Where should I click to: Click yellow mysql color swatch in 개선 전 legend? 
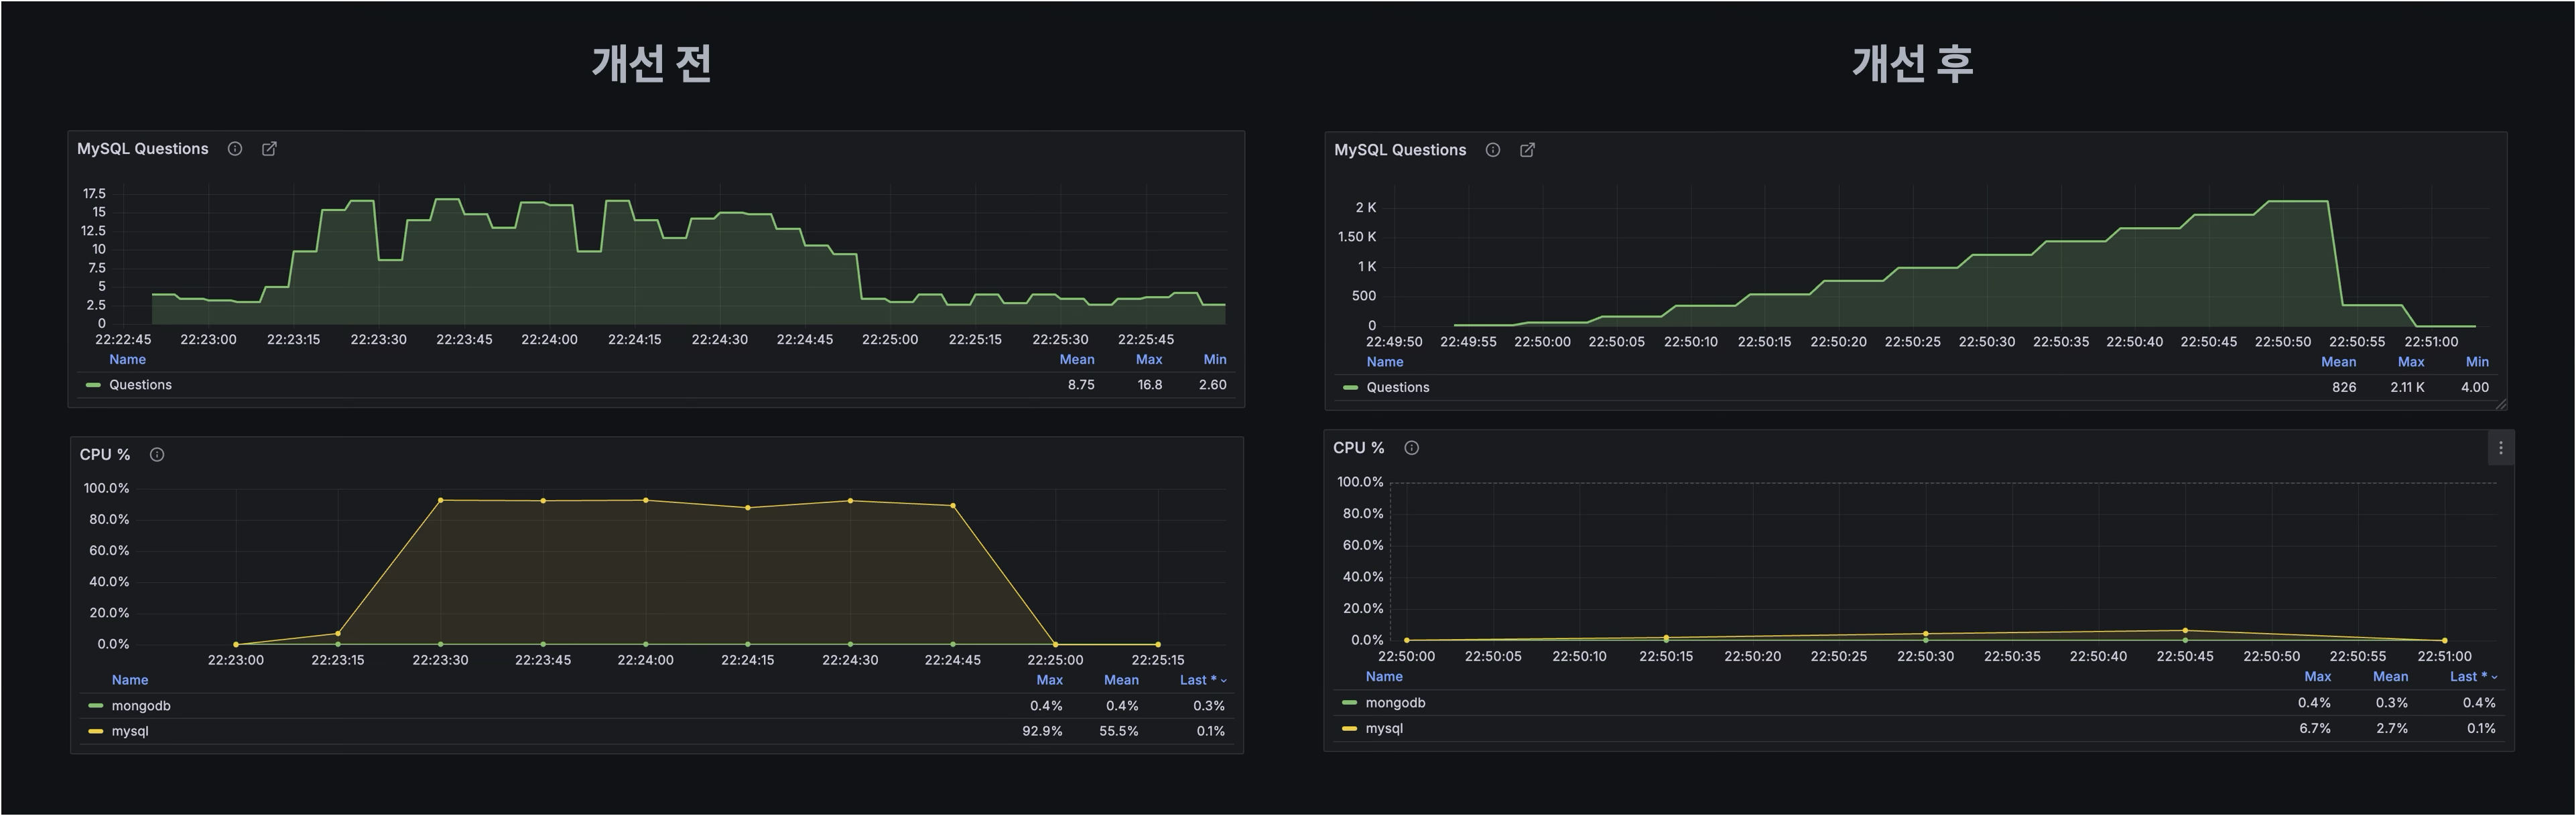96,732
